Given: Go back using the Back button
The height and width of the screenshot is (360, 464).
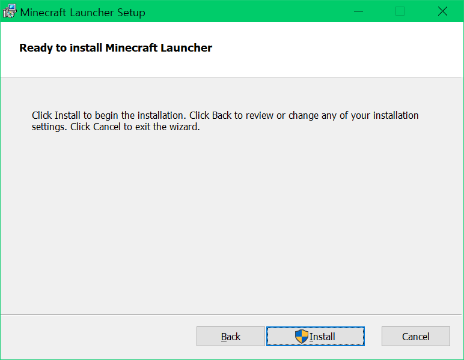Looking at the screenshot, I should 231,336.
